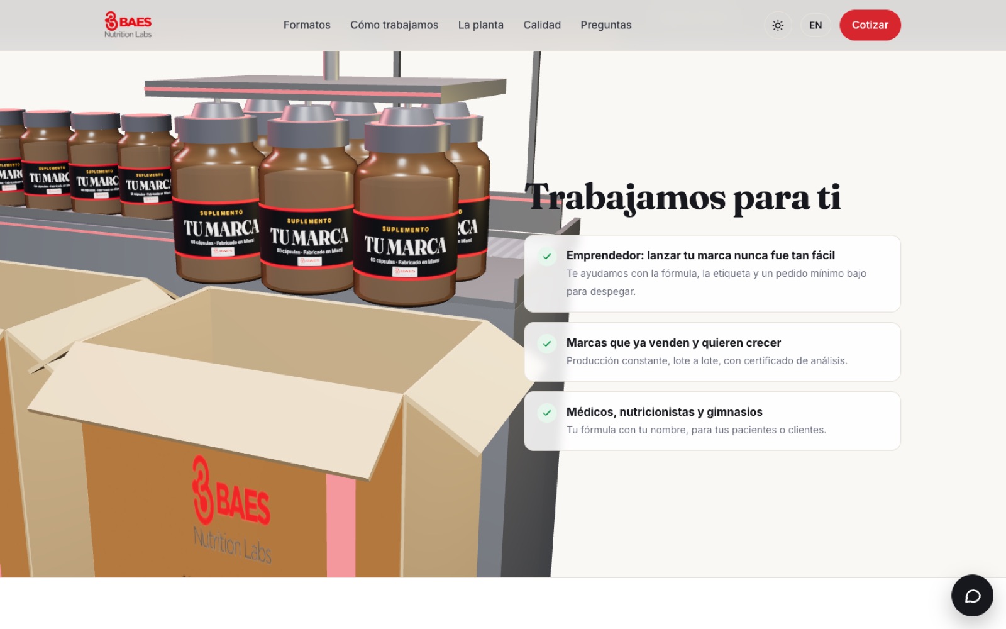Screen dimensions: 1006x629
Task: Click the red Cotizar button
Action: pyautogui.click(x=870, y=25)
